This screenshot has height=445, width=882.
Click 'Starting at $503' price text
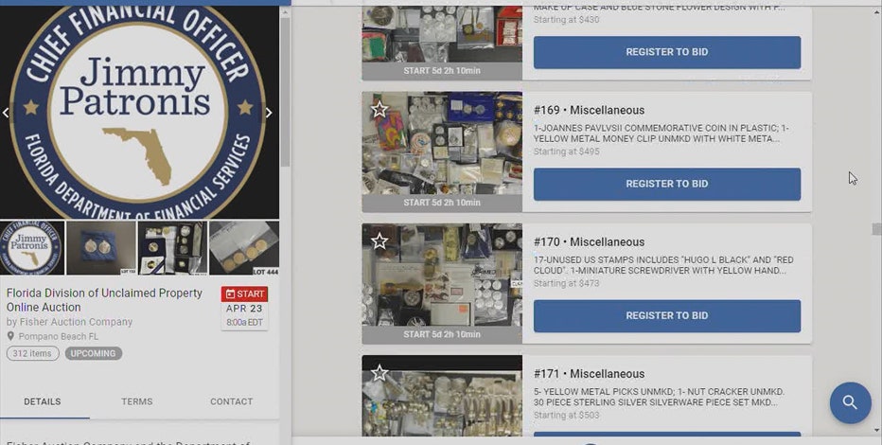point(567,416)
